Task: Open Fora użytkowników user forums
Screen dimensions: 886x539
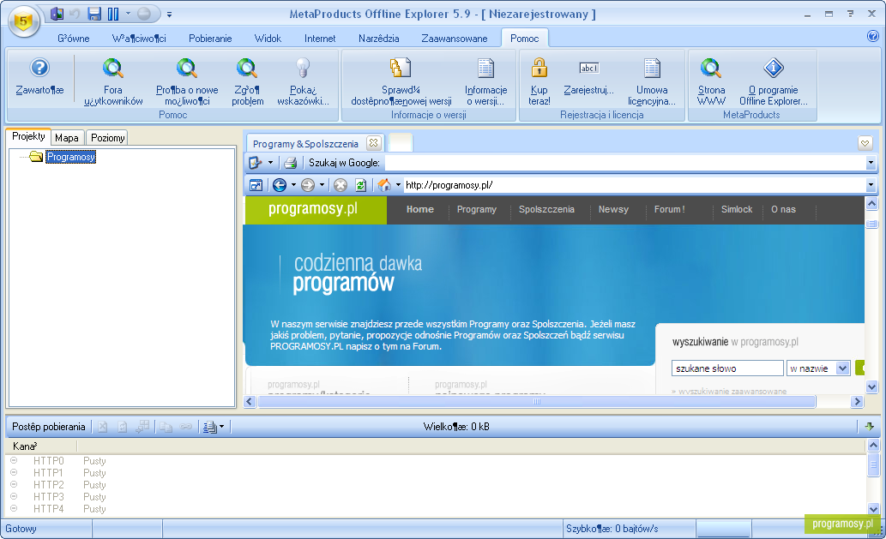Action: coord(113,82)
